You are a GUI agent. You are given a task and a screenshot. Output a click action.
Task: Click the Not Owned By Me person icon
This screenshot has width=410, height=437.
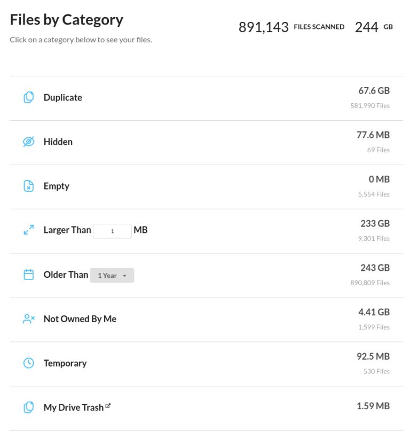29,319
